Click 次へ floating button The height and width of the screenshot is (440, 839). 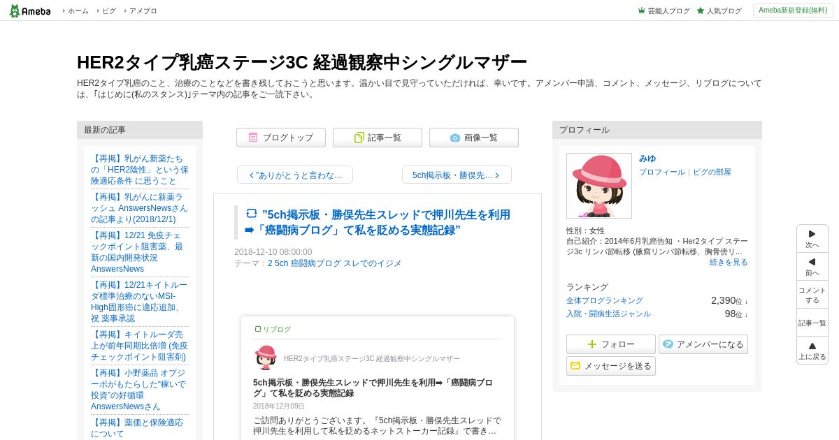tap(812, 239)
